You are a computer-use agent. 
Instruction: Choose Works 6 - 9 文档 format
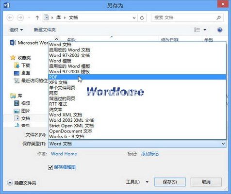pyautogui.click(x=137, y=136)
